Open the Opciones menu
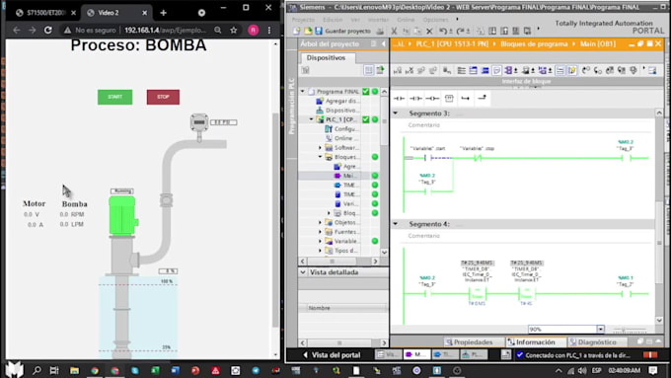Screen dimensions: 671x378 point(435,20)
